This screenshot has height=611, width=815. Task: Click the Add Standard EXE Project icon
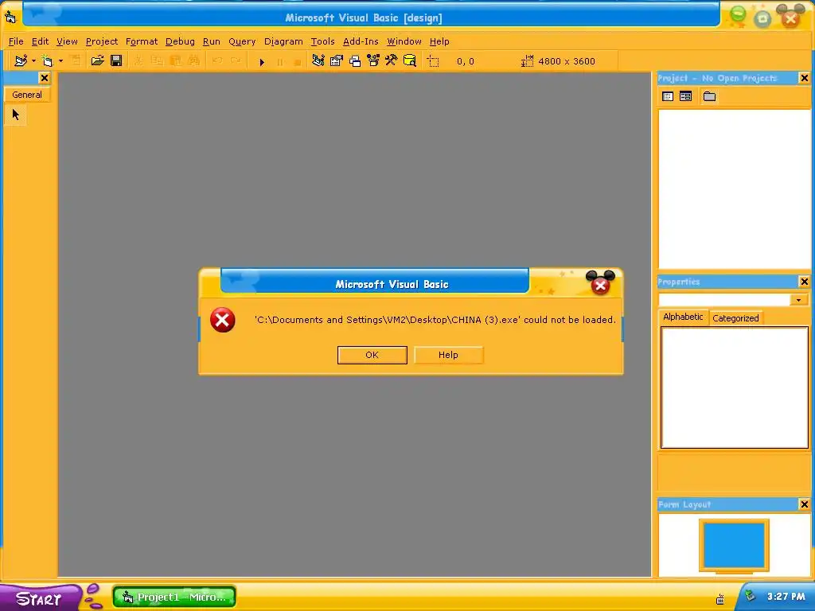(20, 60)
